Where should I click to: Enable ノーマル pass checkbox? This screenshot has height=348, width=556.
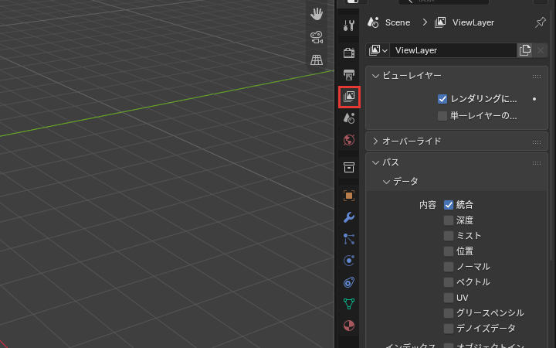(449, 267)
